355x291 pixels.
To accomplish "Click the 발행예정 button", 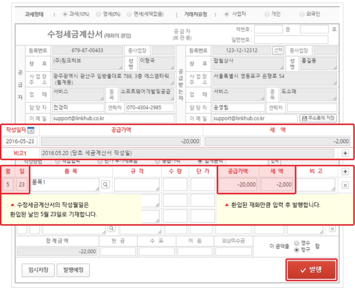I will point(73,270).
